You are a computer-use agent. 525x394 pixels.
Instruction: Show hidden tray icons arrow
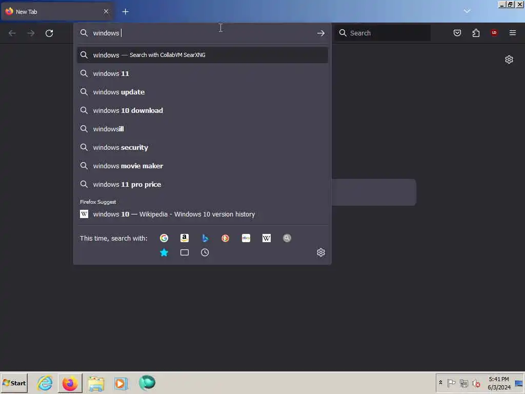(x=440, y=383)
